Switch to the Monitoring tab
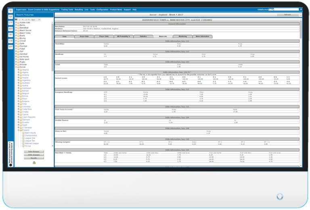Viewport: 310px width, 210px height. [x=182, y=36]
